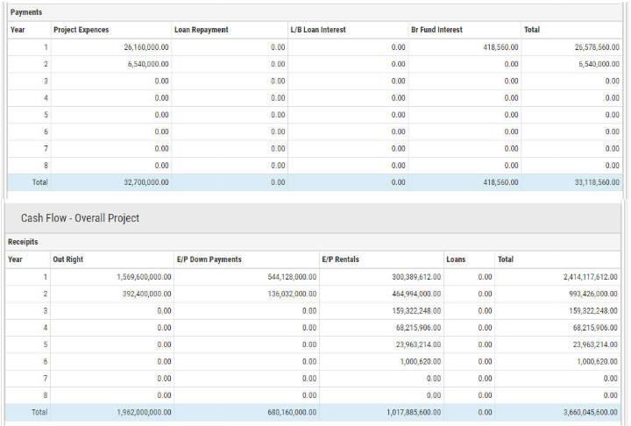Select the 26,160,000.00 Project Expences cell

pos(145,47)
